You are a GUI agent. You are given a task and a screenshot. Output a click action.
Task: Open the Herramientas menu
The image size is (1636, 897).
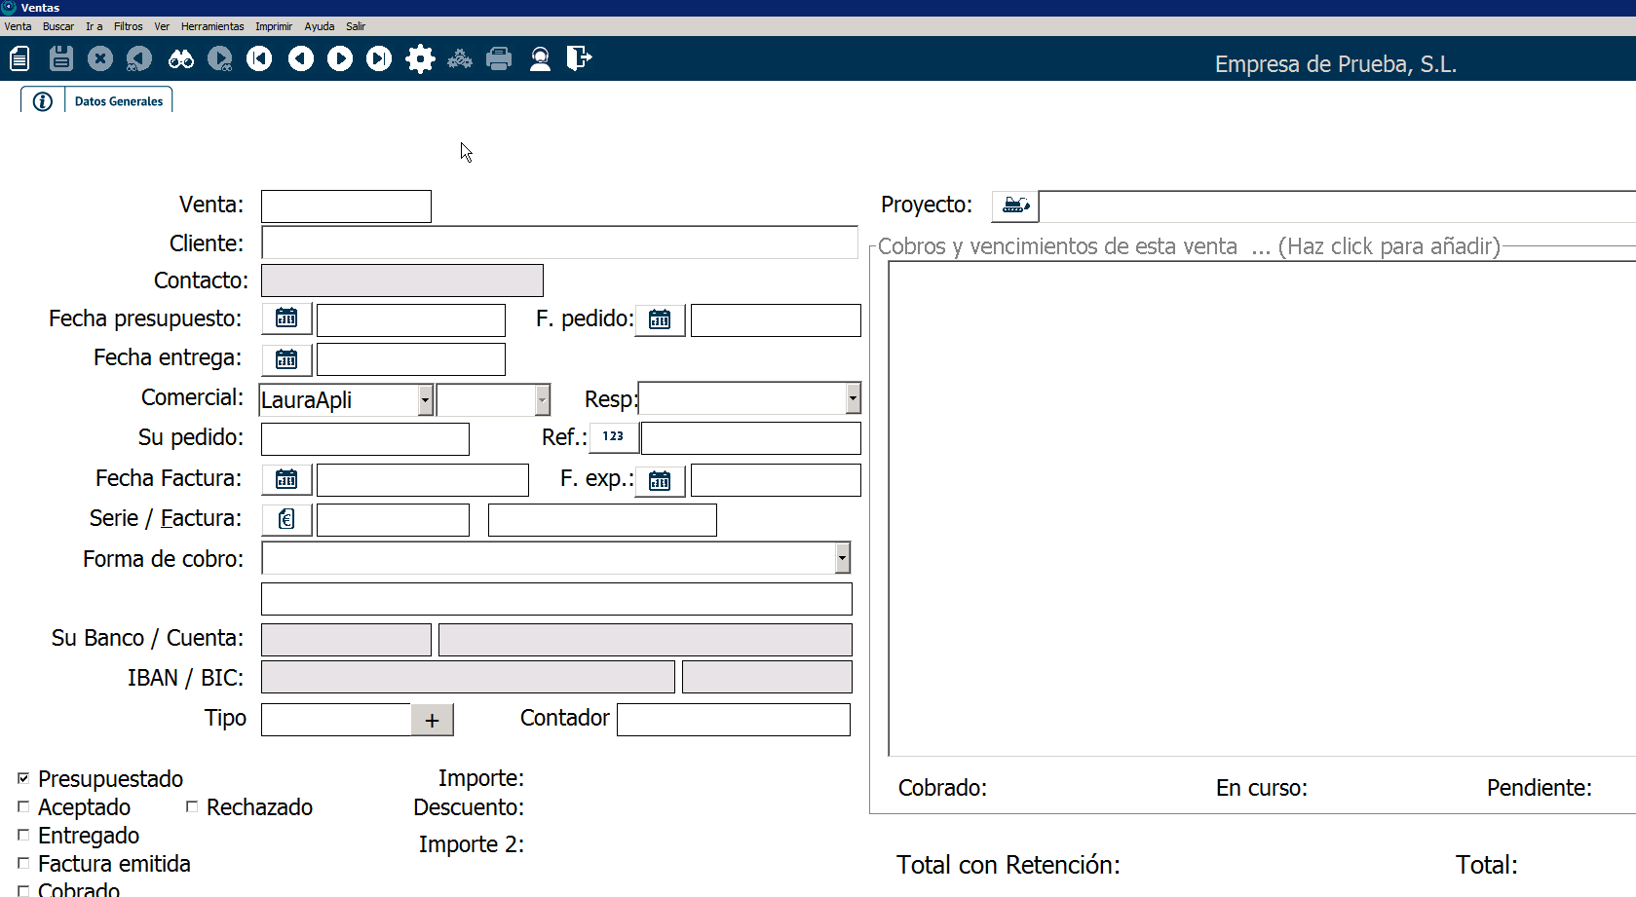coord(212,26)
